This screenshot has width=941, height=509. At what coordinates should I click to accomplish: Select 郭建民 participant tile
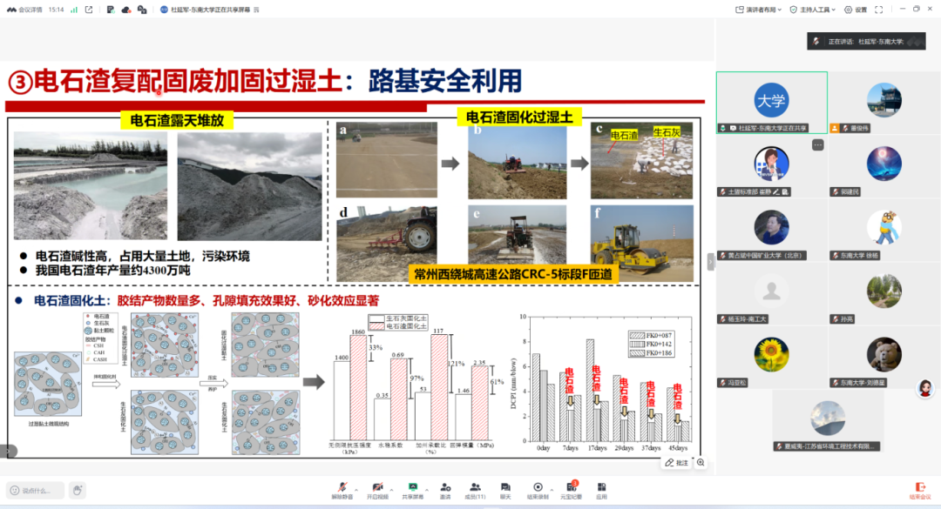[884, 167]
